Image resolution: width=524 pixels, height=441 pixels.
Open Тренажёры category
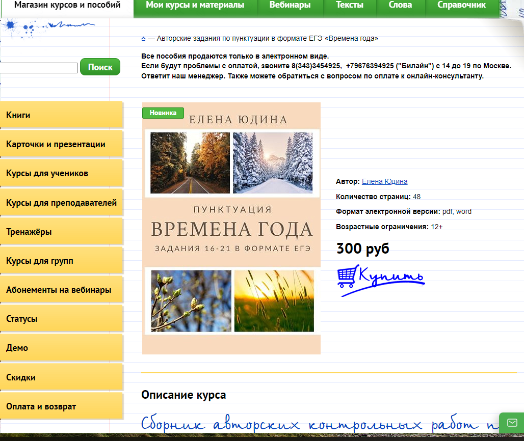tap(62, 232)
